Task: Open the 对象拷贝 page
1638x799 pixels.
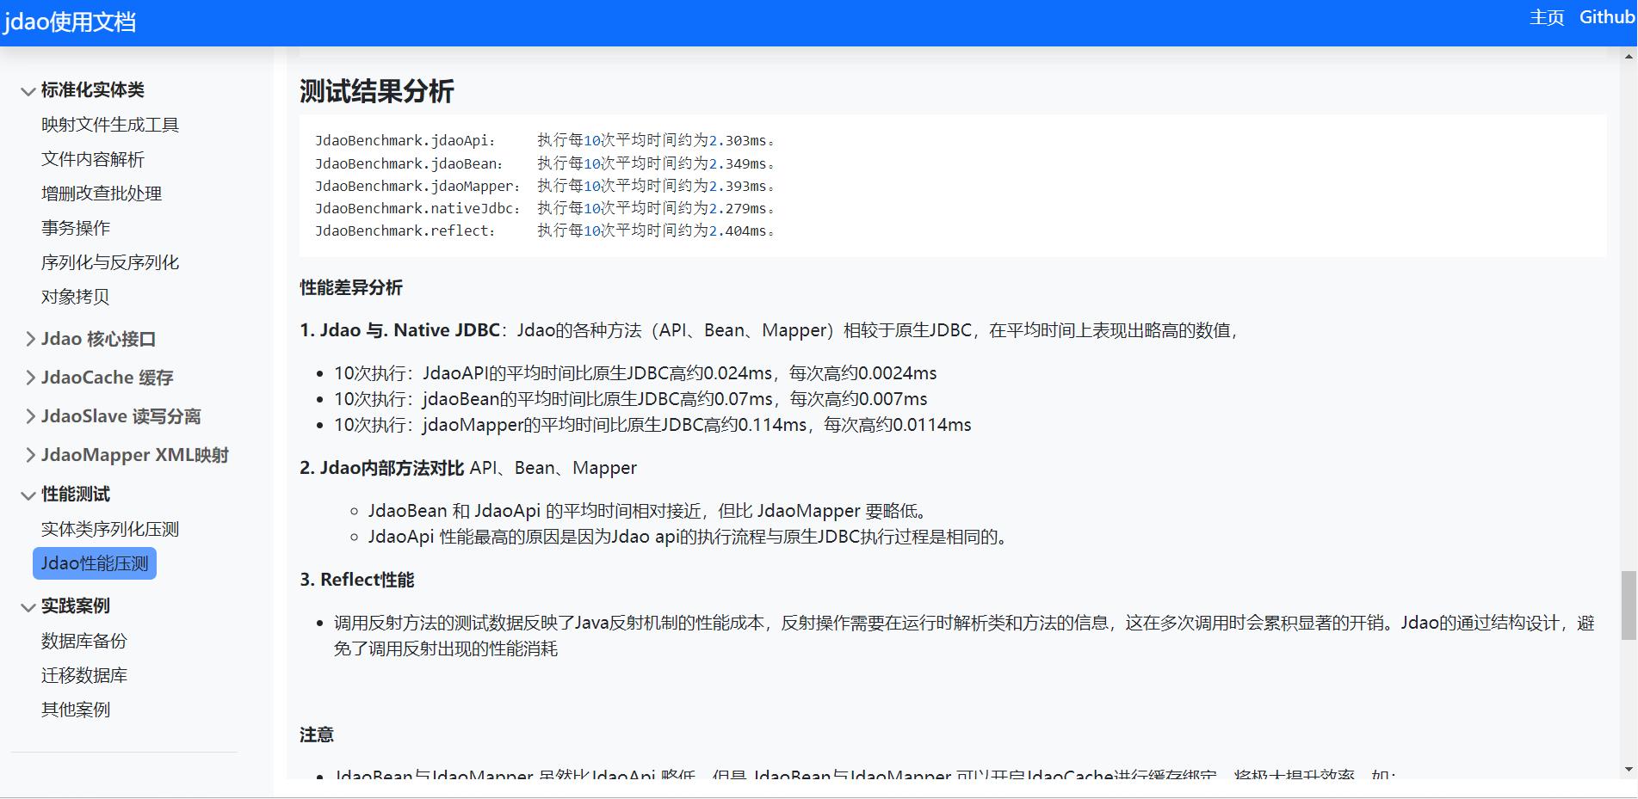Action: pos(76,297)
